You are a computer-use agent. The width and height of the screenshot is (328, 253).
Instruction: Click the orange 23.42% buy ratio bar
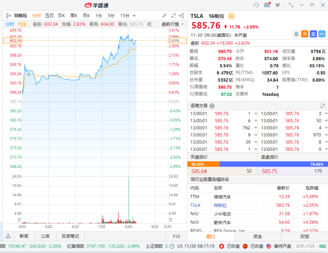point(203,164)
